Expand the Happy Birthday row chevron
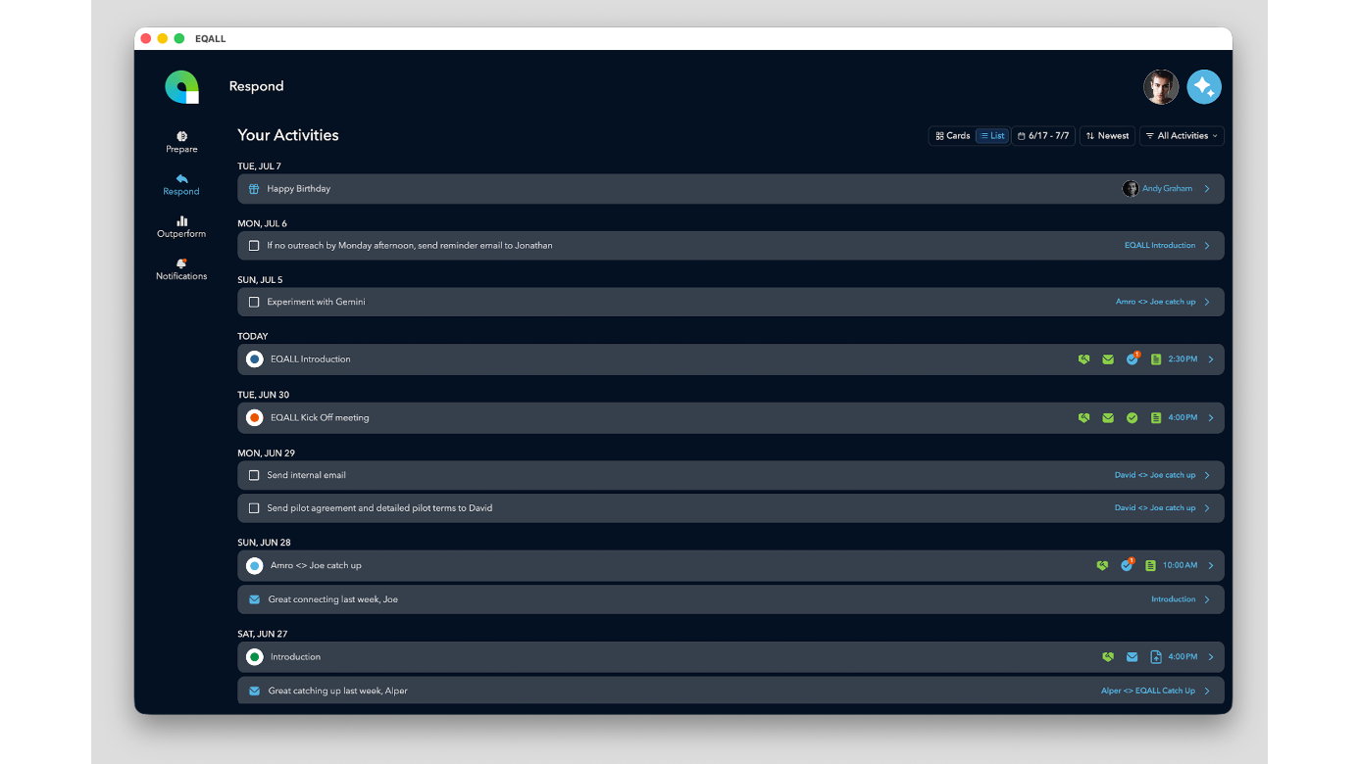1359x764 pixels. [x=1207, y=189]
